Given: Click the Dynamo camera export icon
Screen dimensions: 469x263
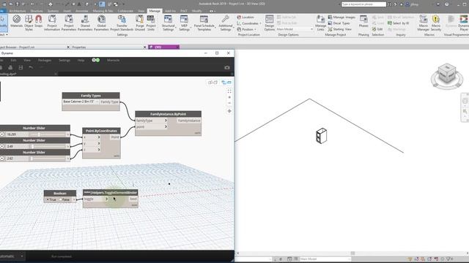Looking at the screenshot, I should click(x=227, y=68).
